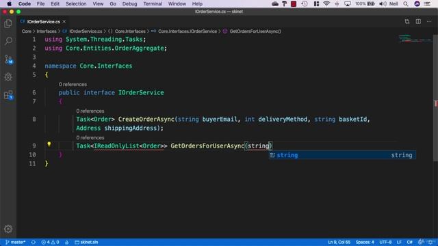Click the lightbulb code action on line 9
Image resolution: width=438 pixels, height=246 pixels.
49,144
